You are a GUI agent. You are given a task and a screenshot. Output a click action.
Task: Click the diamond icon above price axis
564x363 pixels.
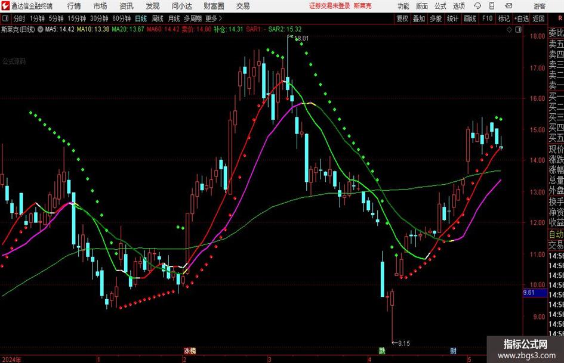click(509, 29)
